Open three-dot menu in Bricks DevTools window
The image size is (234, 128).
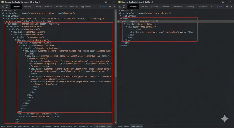[232, 7]
